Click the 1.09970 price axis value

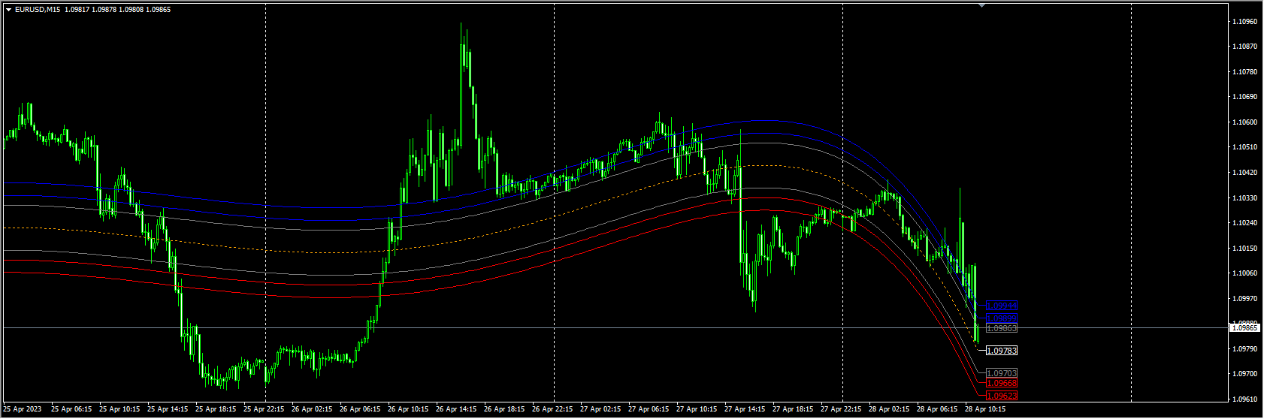[x=1245, y=299]
